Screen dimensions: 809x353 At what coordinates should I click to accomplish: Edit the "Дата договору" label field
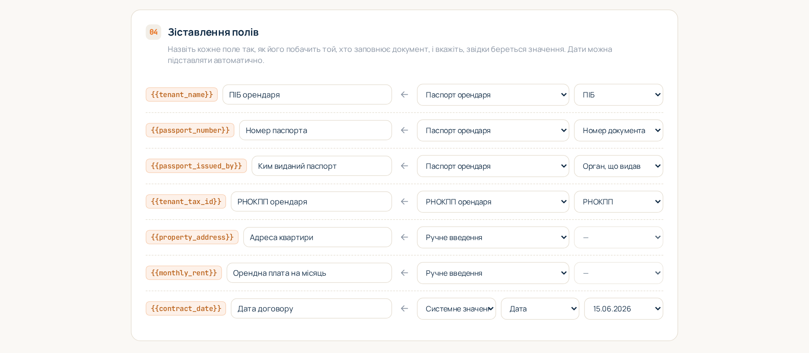(311, 309)
